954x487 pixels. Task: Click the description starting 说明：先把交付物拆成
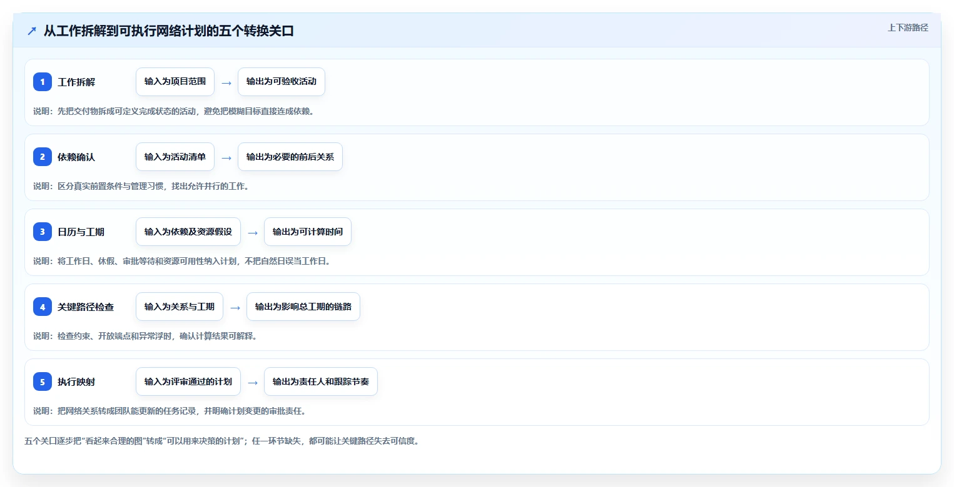pyautogui.click(x=173, y=111)
